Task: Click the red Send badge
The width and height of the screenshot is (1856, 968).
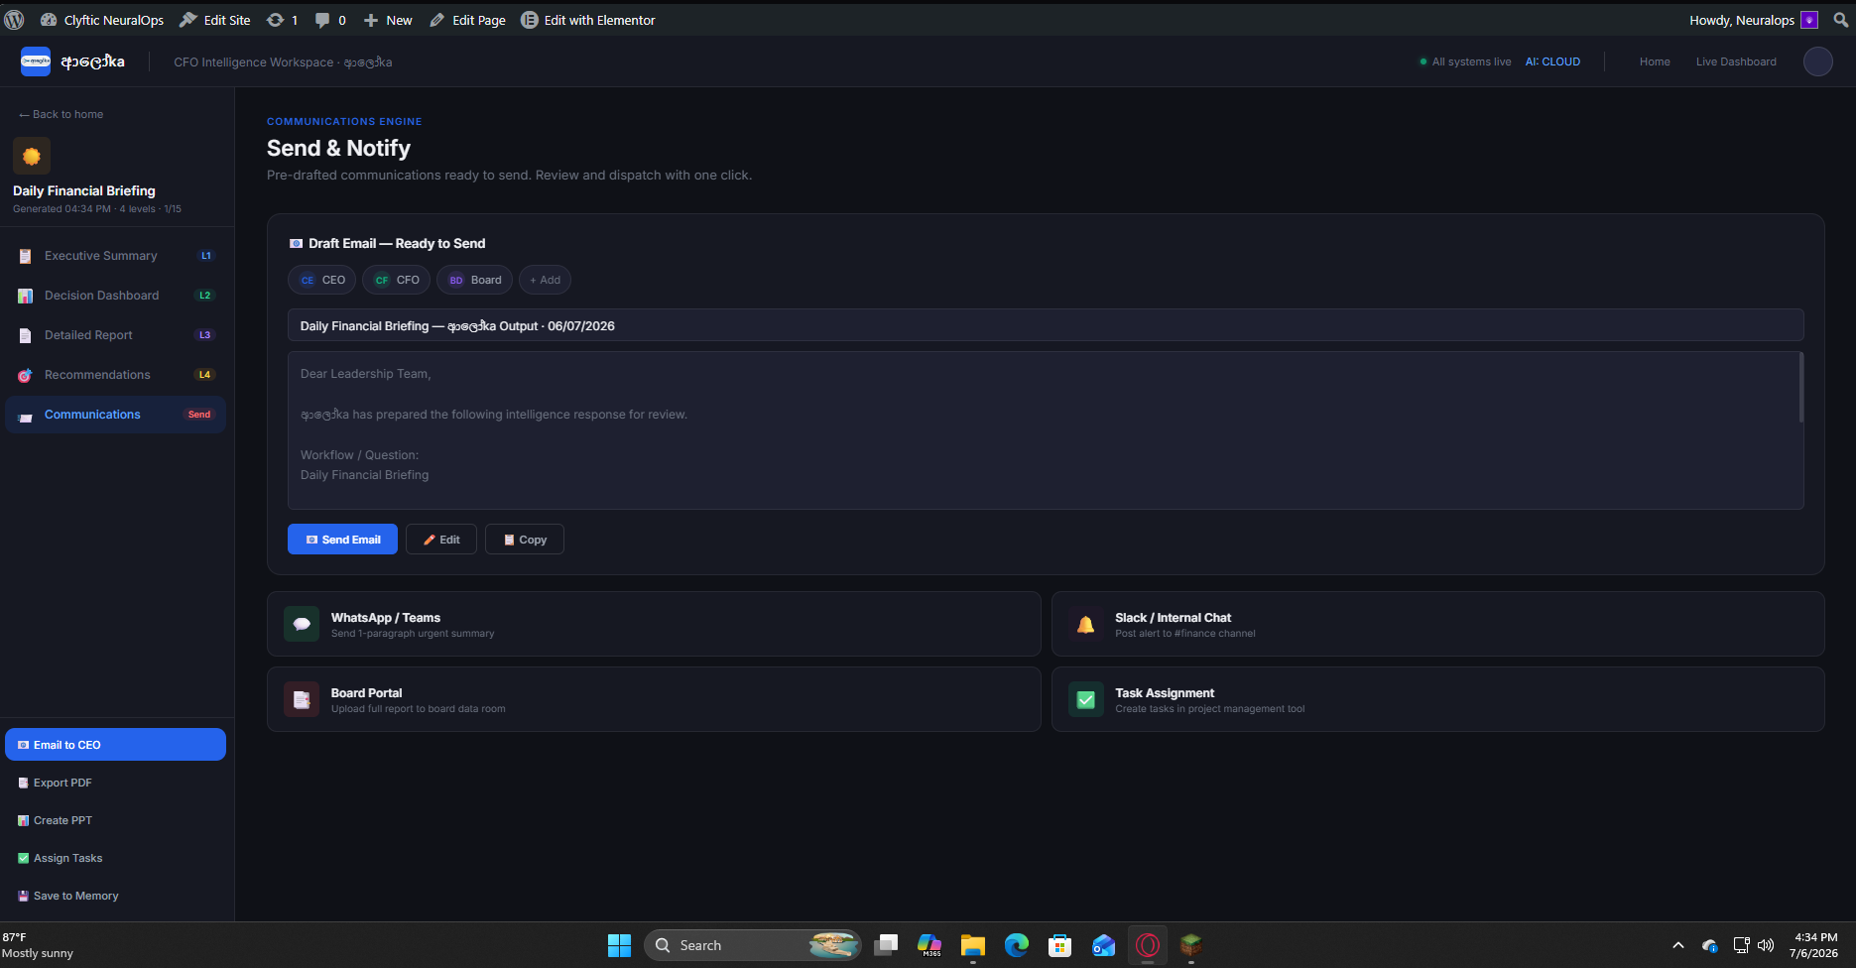Action: point(199,415)
